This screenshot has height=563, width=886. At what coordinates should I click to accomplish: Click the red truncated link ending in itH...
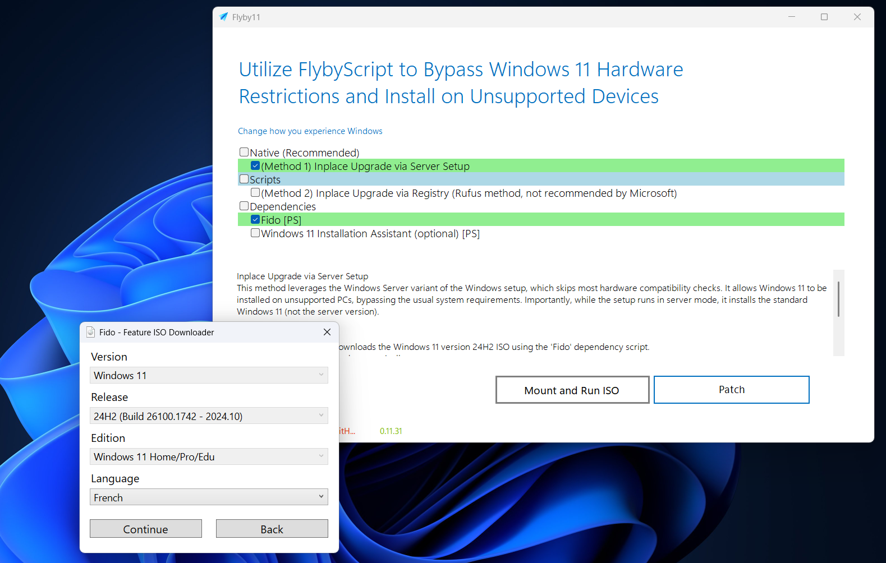point(347,431)
